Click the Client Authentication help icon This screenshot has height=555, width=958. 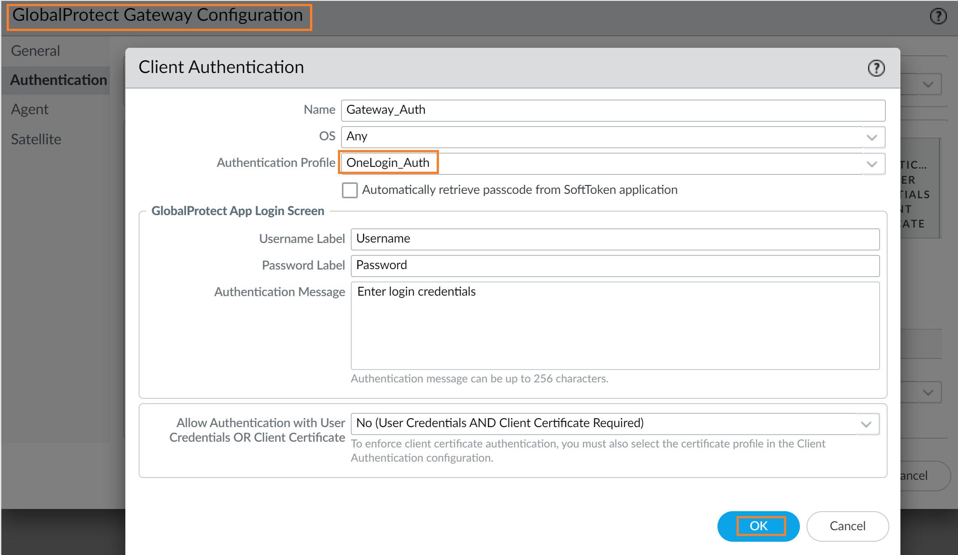coord(876,68)
